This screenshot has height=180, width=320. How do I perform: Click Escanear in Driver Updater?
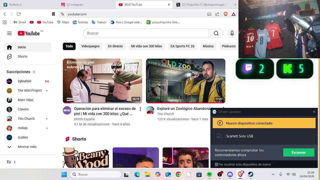pyautogui.click(x=299, y=152)
